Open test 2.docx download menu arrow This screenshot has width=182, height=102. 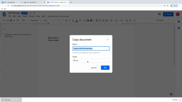[20, 100]
